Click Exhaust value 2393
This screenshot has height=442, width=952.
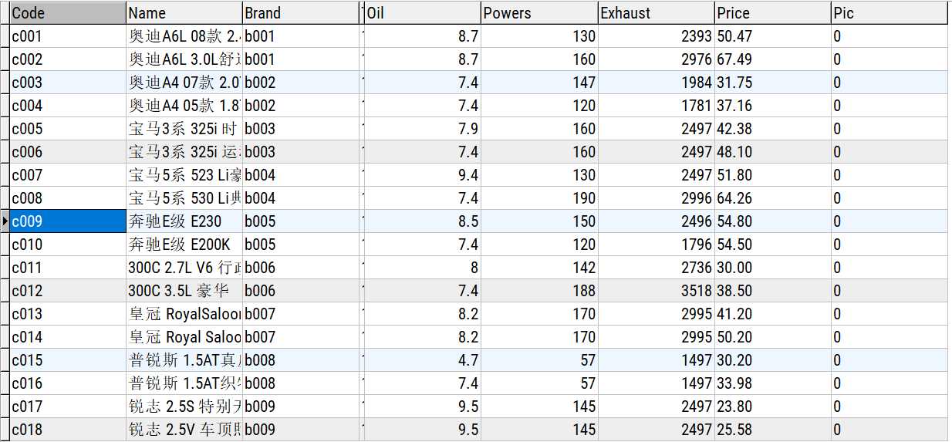coord(657,36)
